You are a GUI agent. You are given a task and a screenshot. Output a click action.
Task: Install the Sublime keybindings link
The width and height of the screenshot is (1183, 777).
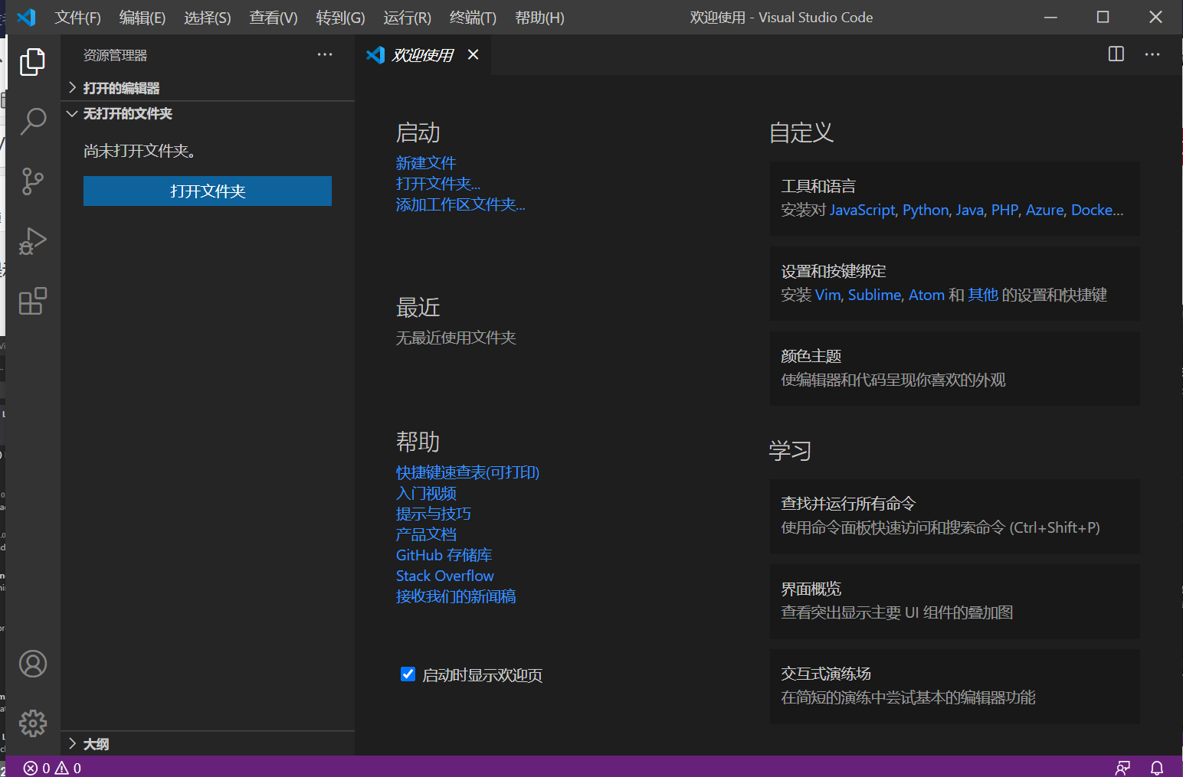point(874,295)
